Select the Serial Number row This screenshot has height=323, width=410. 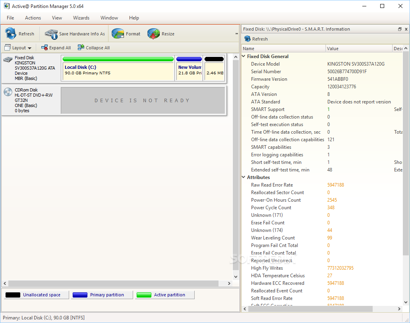(322, 72)
